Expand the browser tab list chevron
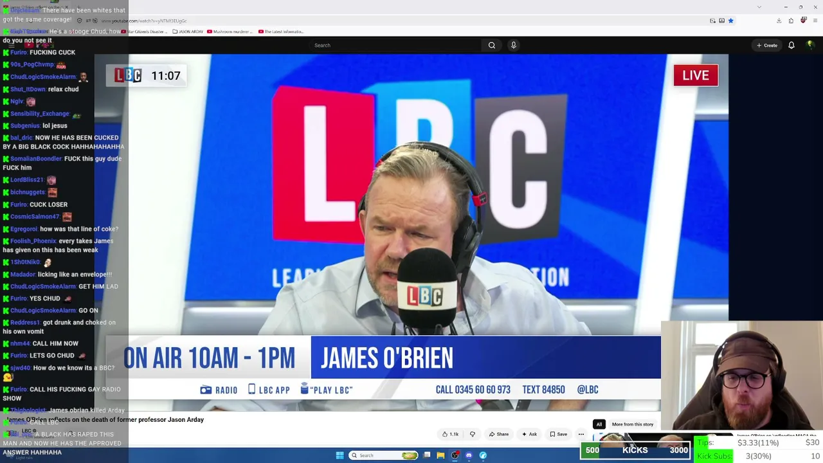Viewport: 823px width, 463px height. pos(759,7)
